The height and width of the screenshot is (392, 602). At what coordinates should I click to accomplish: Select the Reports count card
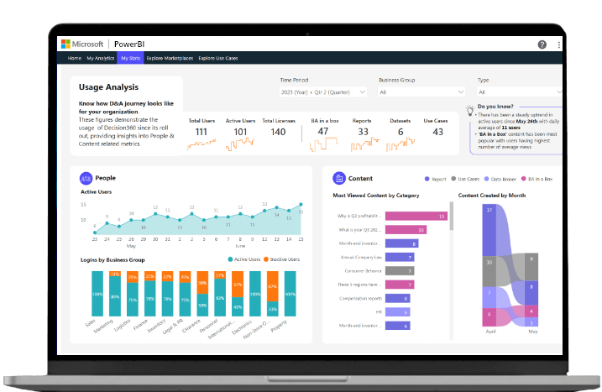point(362,128)
